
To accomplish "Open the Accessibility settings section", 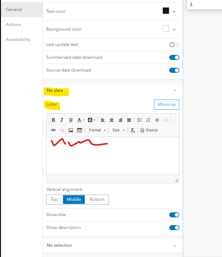I will tap(18, 39).
